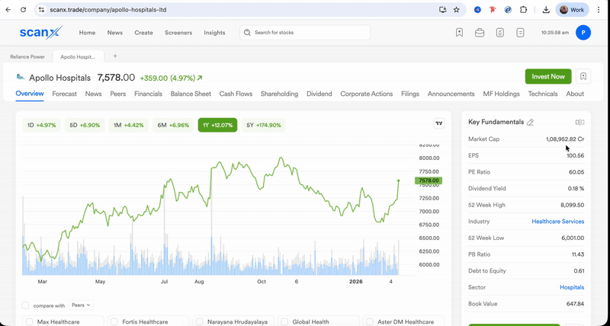Switch to the Financials tab
Screen dimensions: 610x326
coord(148,94)
